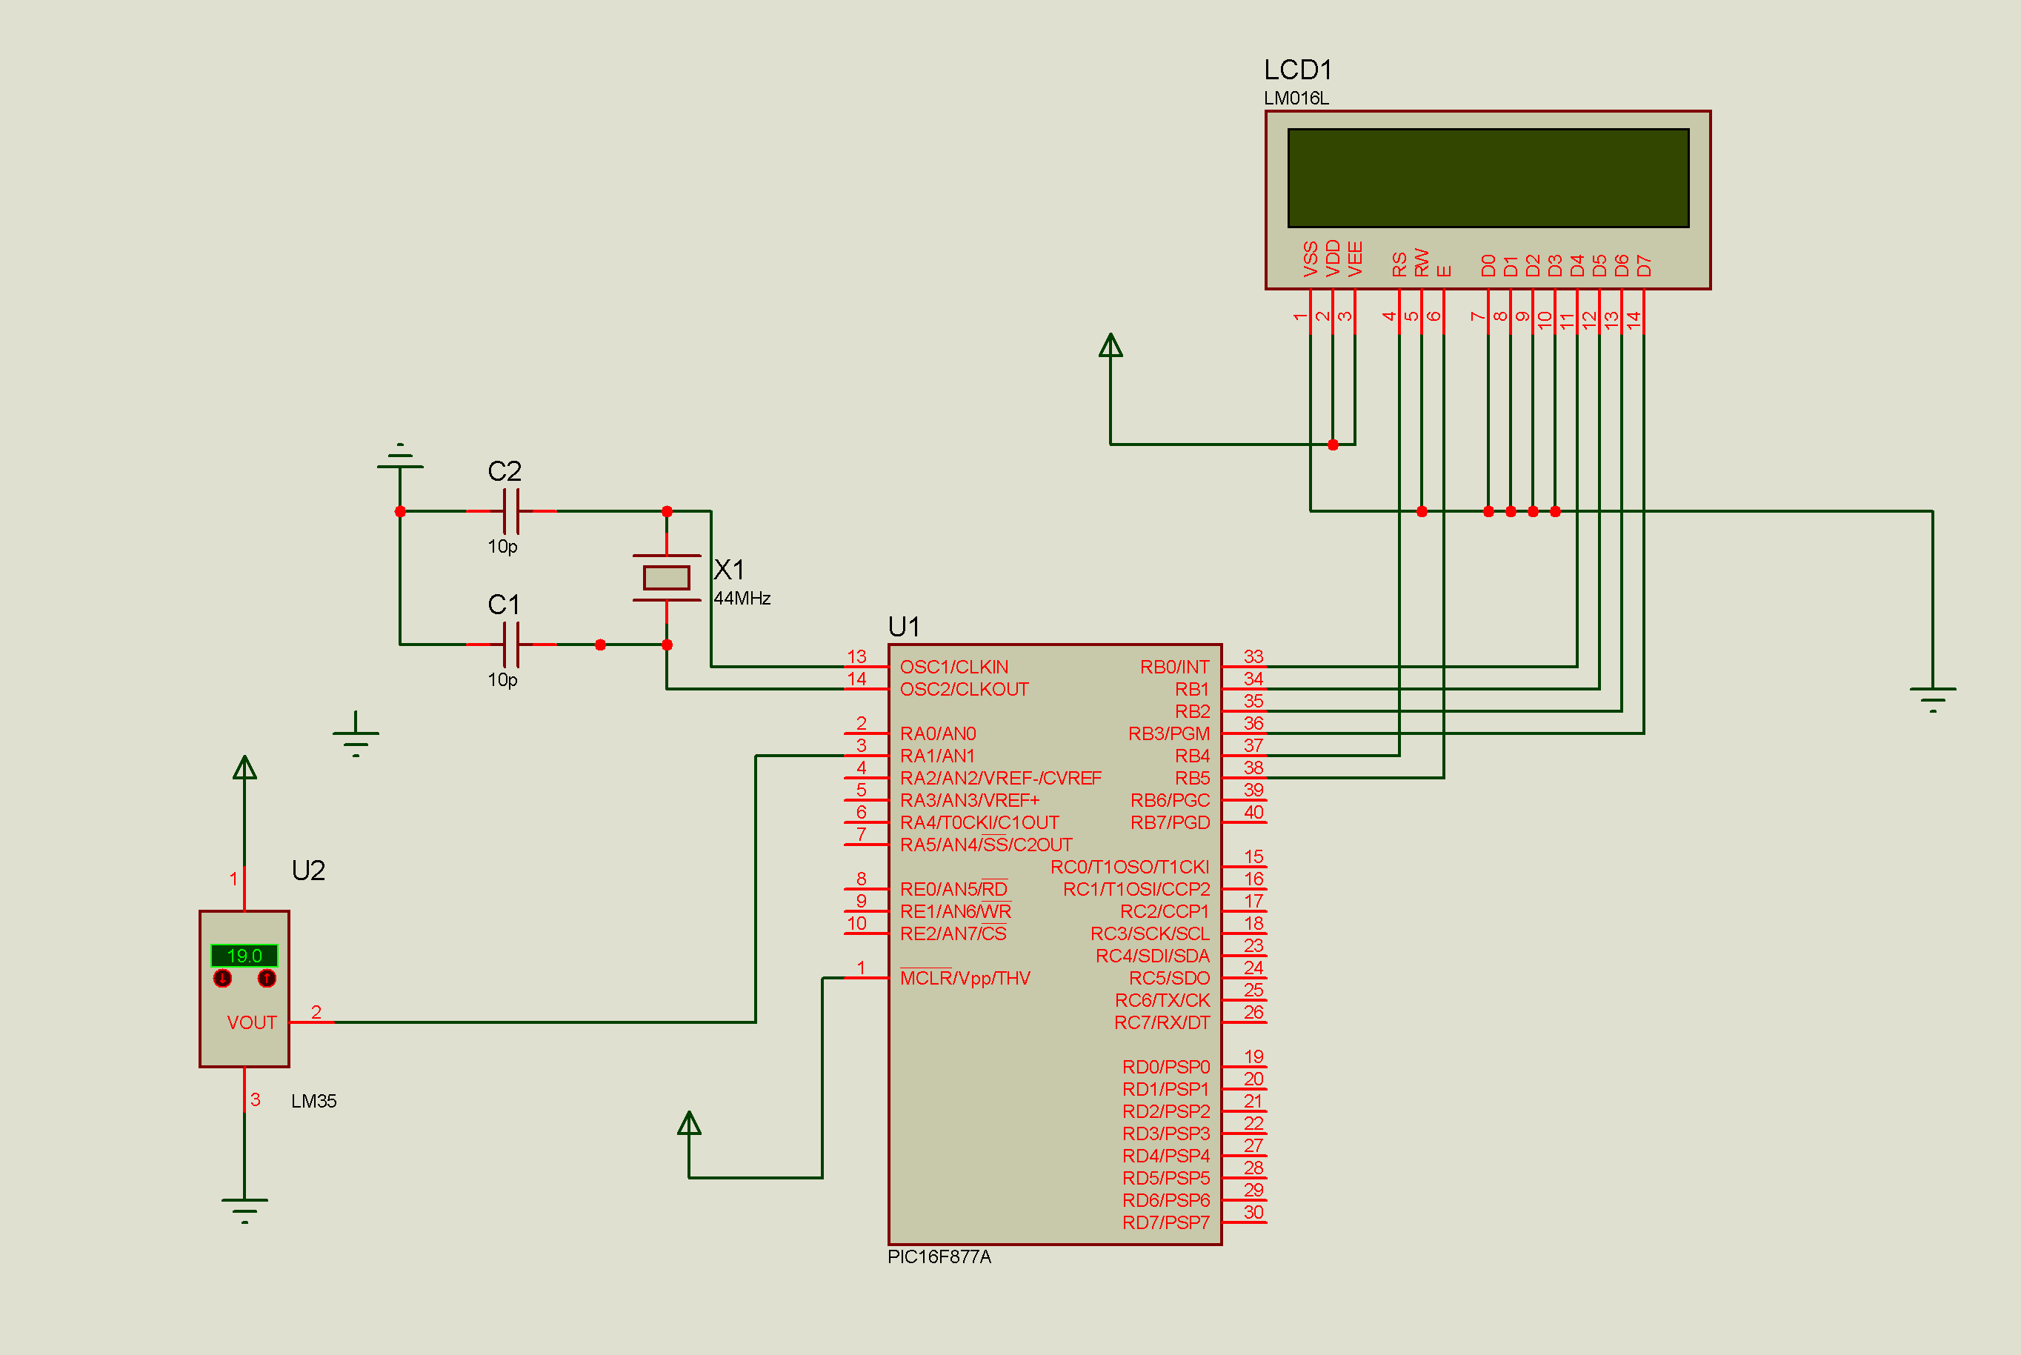Click the RA1/AN1 pin label
The height and width of the screenshot is (1355, 2021).
tap(937, 756)
